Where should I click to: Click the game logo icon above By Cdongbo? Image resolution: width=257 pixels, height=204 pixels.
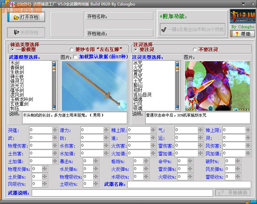coord(243,16)
